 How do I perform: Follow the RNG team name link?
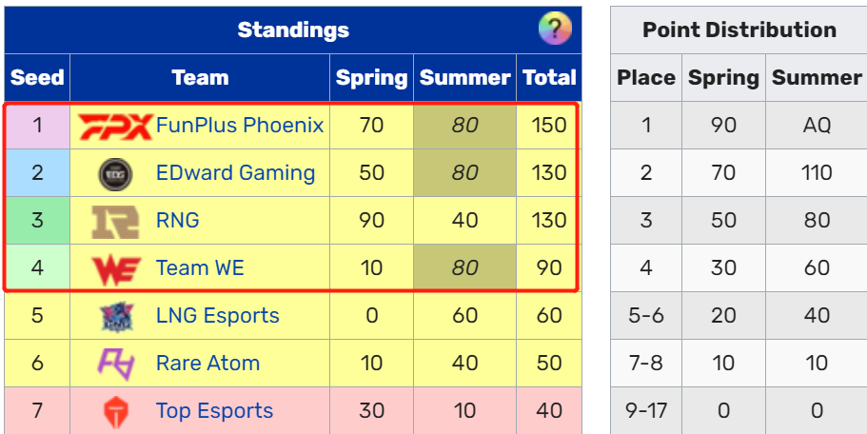point(178,221)
